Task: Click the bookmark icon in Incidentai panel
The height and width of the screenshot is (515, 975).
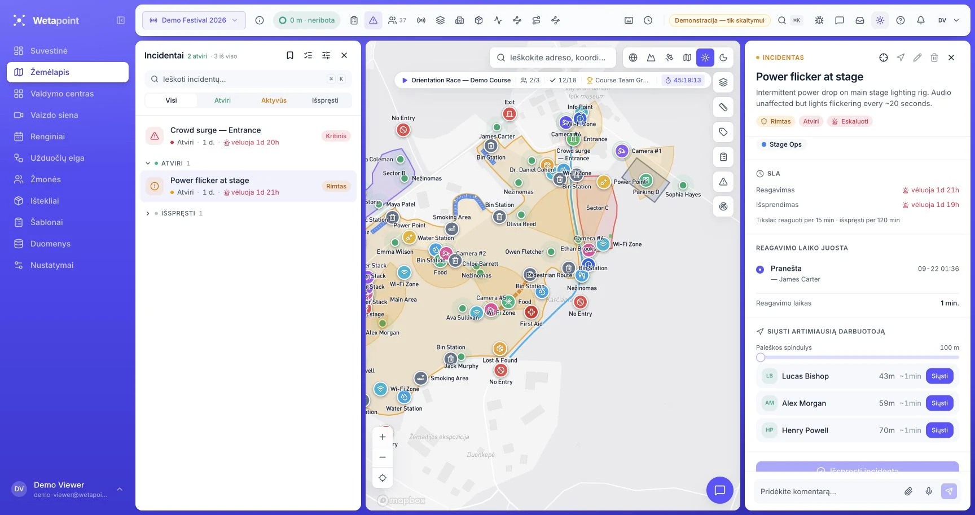Action: 290,55
